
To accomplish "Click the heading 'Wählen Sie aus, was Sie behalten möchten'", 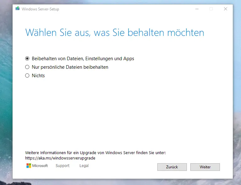I will [x=115, y=33].
